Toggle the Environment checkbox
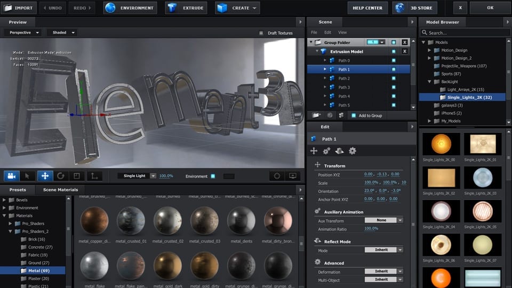Screen dimensions: 512x288 coord(213,176)
